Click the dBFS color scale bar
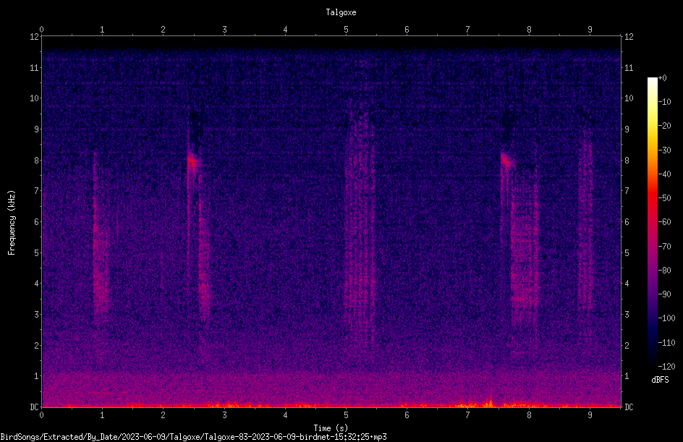Image resolution: width=683 pixels, height=442 pixels. point(652,222)
